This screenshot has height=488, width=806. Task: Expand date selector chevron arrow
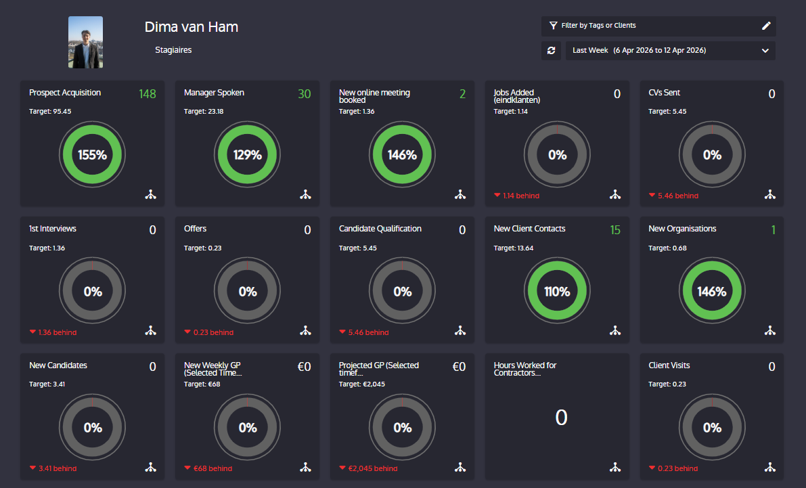tap(765, 50)
